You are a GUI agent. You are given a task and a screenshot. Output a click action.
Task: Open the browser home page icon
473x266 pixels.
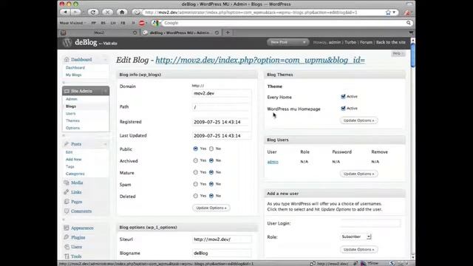(122, 12)
